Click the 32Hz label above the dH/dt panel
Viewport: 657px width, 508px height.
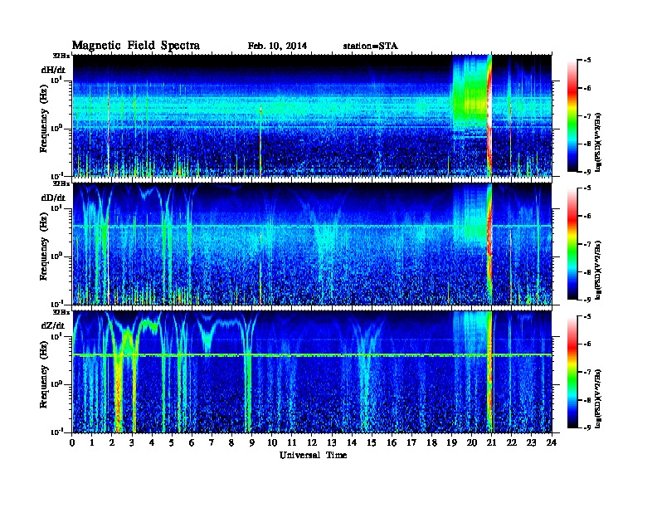tap(61, 56)
